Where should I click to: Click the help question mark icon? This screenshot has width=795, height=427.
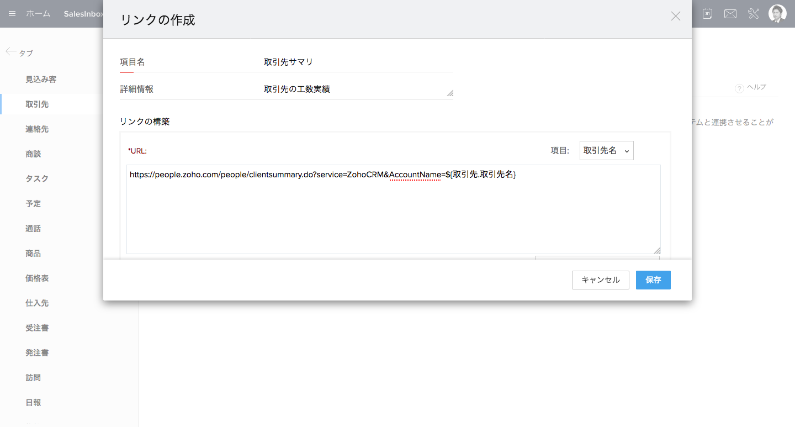tap(739, 88)
